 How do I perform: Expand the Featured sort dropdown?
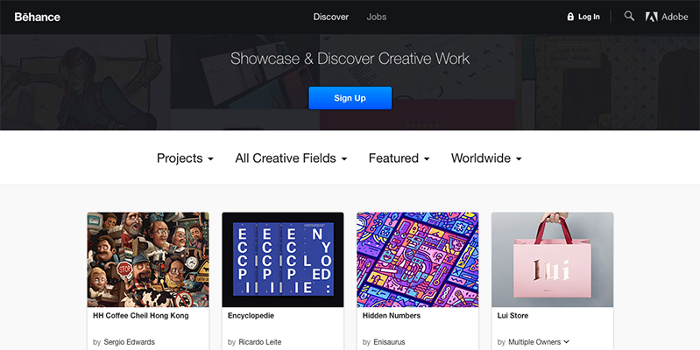pyautogui.click(x=399, y=158)
